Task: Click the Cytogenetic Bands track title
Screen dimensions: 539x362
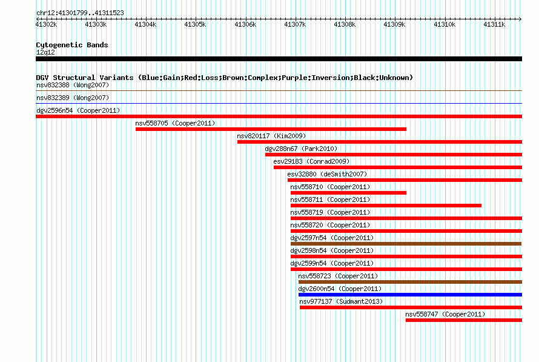Action: point(72,45)
